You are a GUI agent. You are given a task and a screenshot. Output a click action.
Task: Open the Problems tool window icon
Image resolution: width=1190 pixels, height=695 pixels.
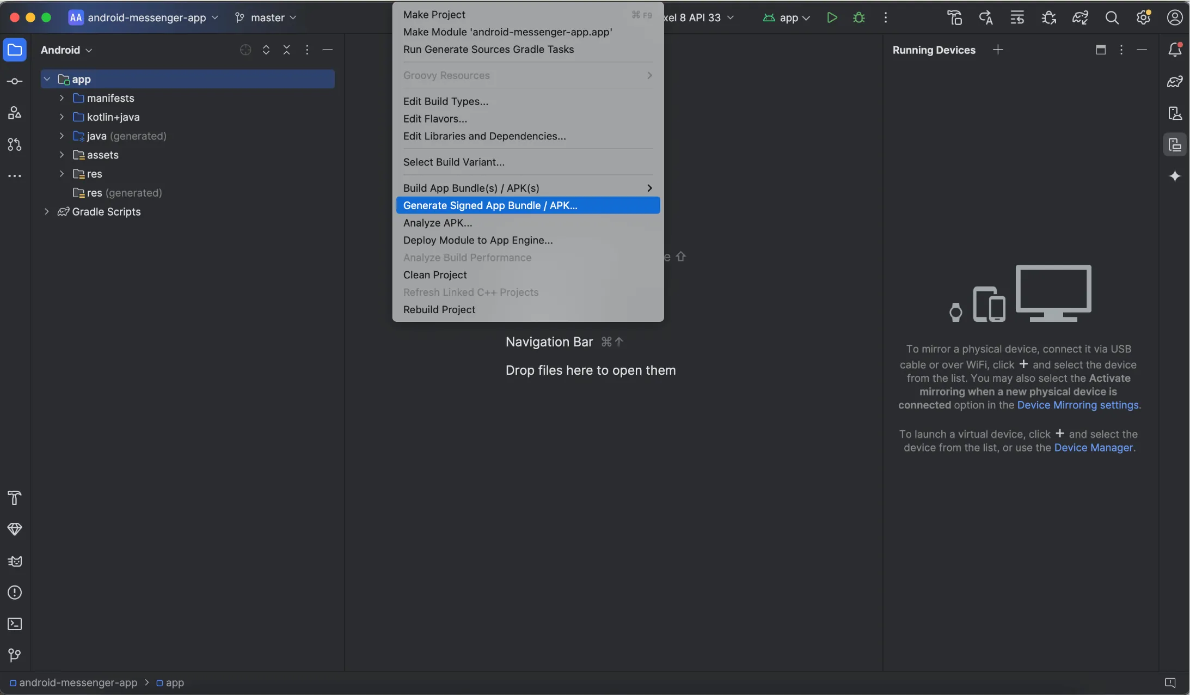tap(15, 593)
